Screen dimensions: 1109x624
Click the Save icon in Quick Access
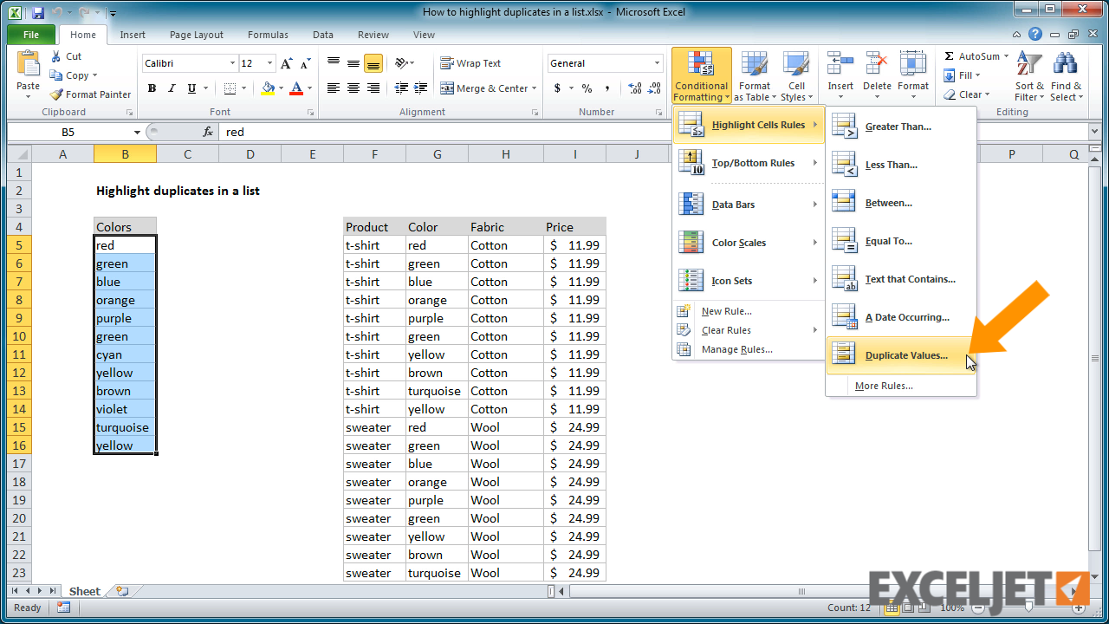coord(37,12)
